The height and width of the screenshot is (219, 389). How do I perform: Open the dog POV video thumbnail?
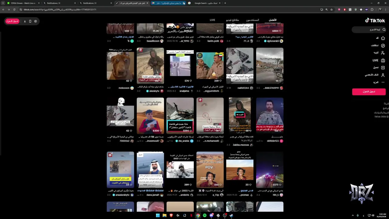120,66
